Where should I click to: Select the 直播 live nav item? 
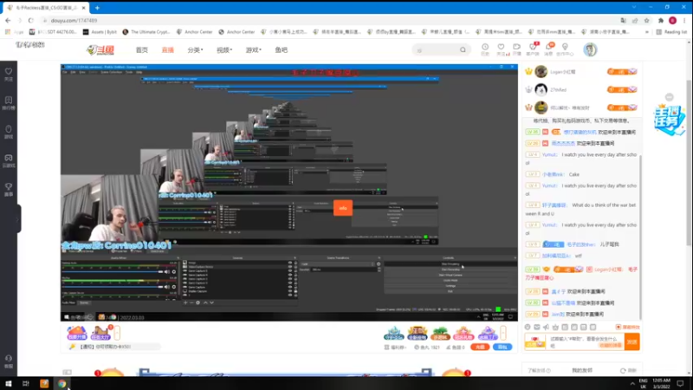pos(167,50)
